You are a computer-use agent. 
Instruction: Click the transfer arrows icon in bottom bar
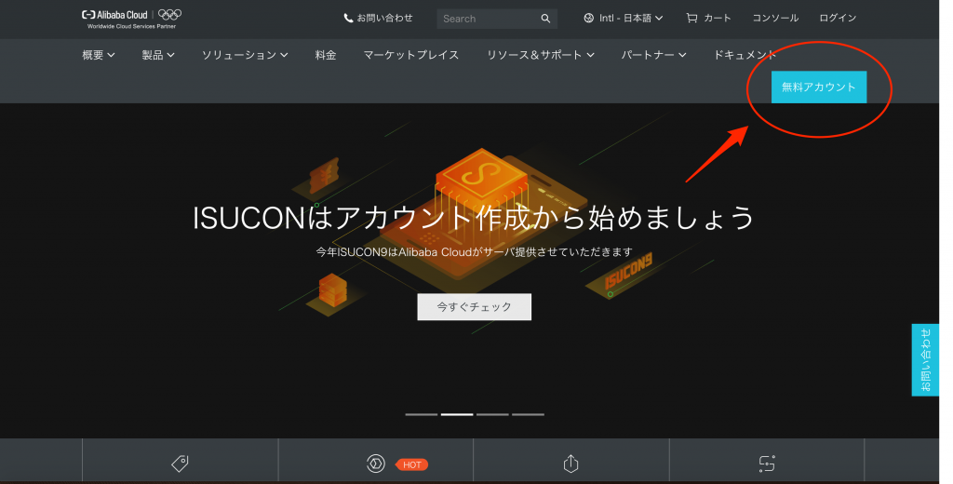(767, 464)
